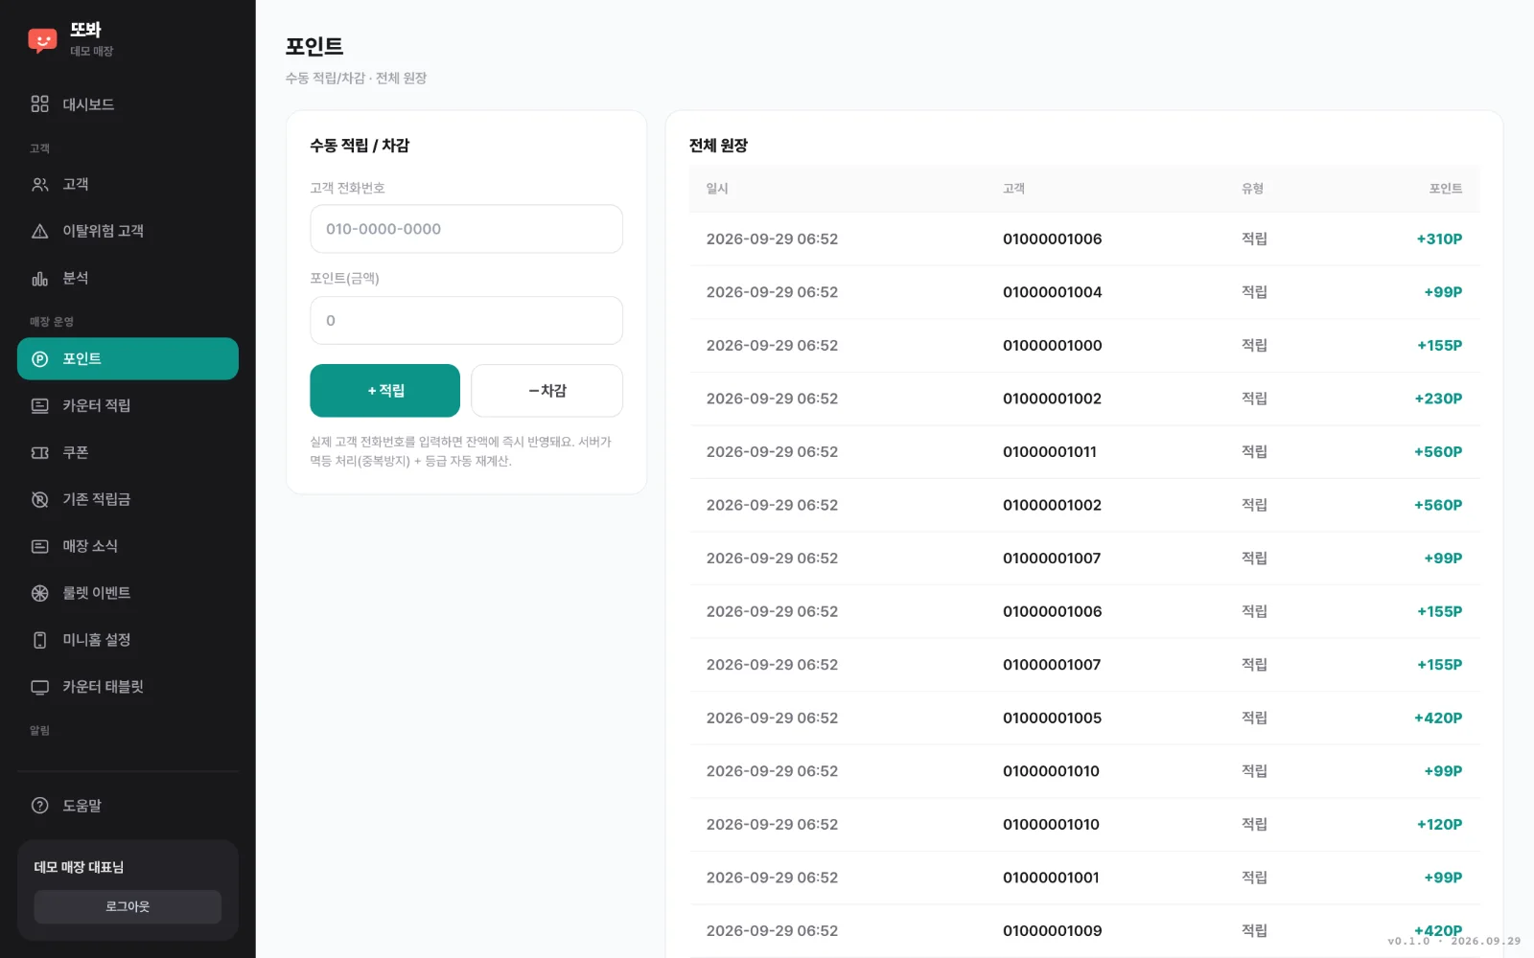Open 매장 소식 in sidebar

click(128, 546)
